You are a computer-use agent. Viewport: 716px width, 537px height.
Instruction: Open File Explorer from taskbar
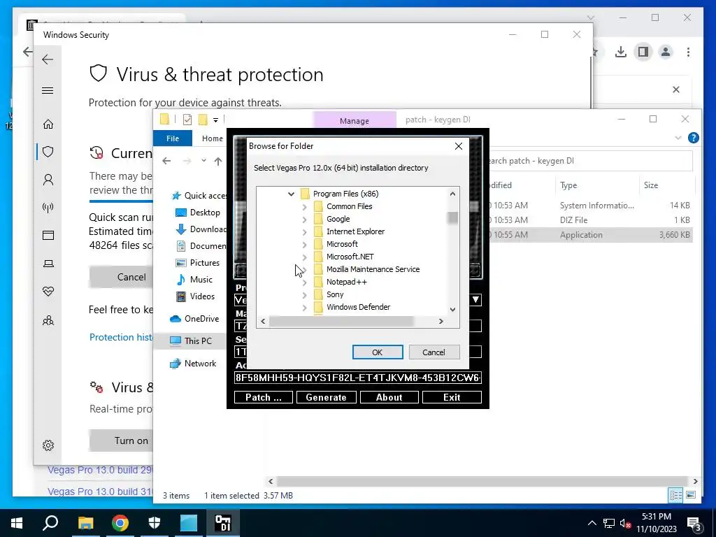click(85, 523)
